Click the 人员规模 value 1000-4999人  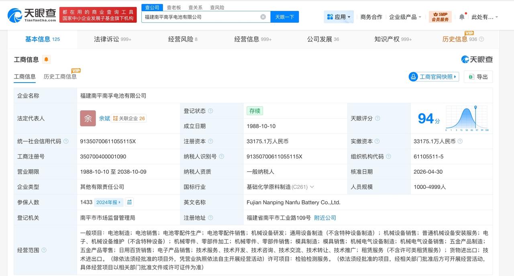[x=430, y=187]
